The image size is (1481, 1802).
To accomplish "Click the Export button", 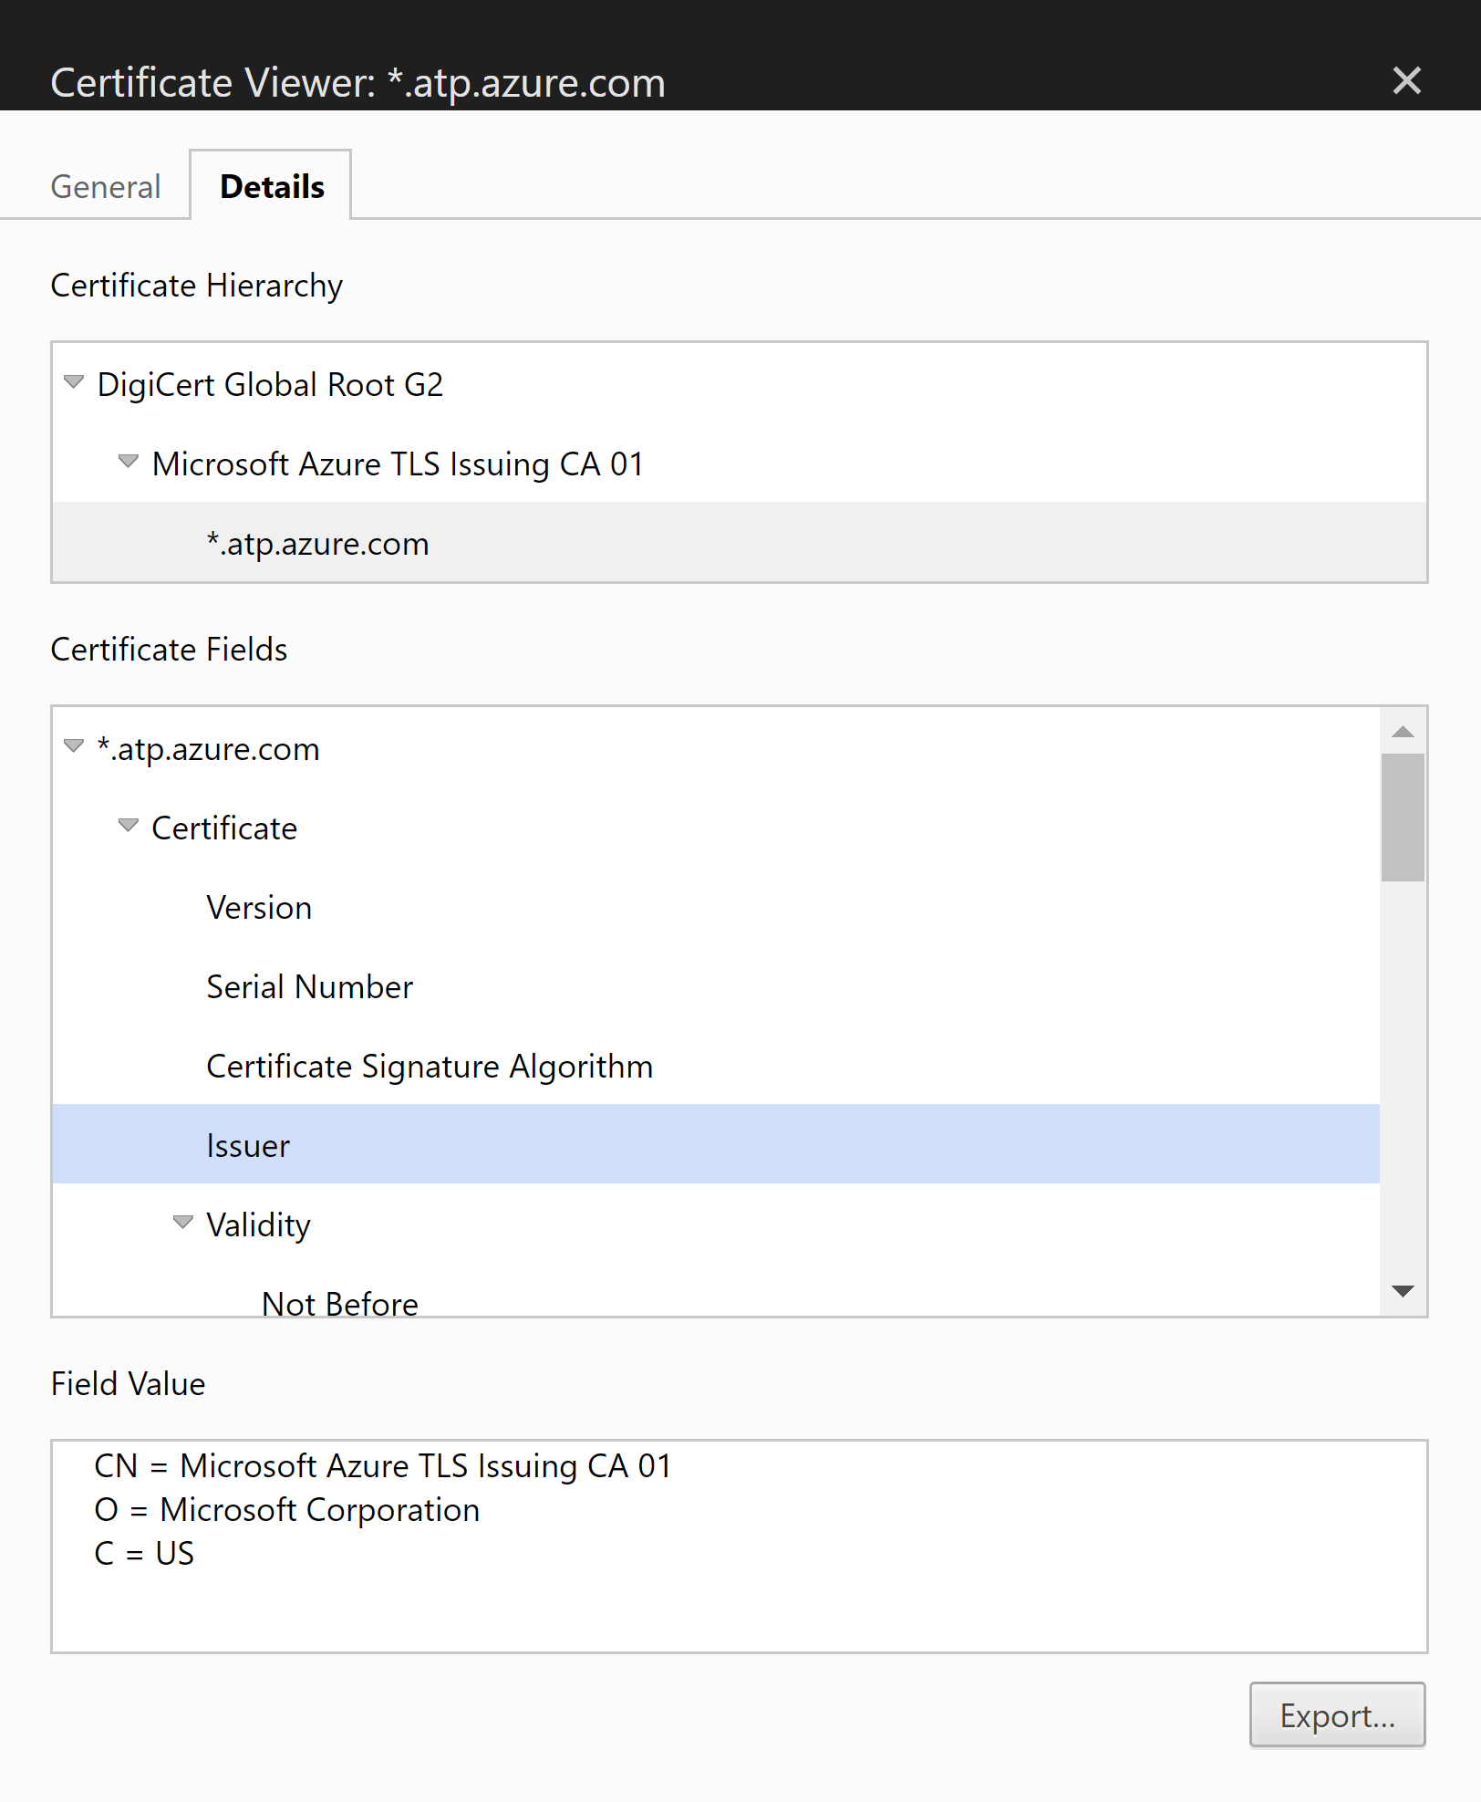I will click(1336, 1715).
